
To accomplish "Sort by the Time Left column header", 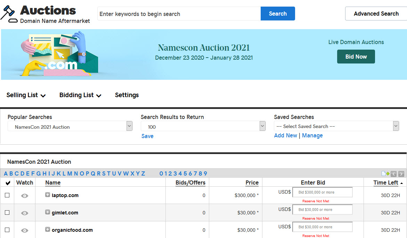I will tap(386, 182).
